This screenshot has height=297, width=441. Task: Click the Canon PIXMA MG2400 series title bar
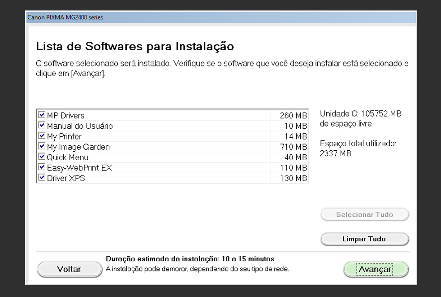click(221, 17)
